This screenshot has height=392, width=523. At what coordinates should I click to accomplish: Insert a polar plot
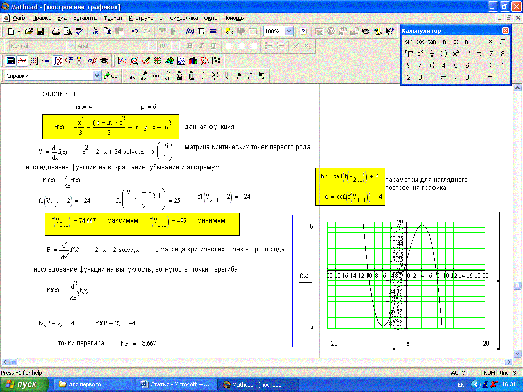(158, 61)
